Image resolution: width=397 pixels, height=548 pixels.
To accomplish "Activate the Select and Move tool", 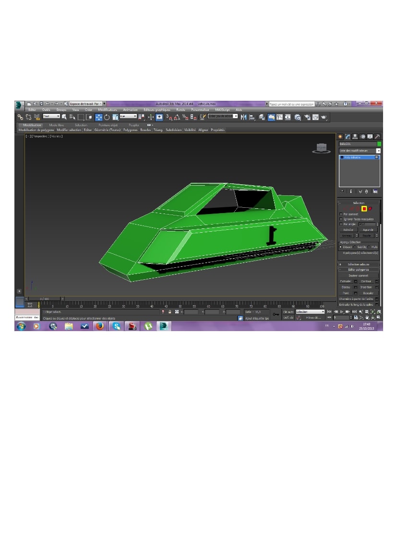I will [98, 117].
